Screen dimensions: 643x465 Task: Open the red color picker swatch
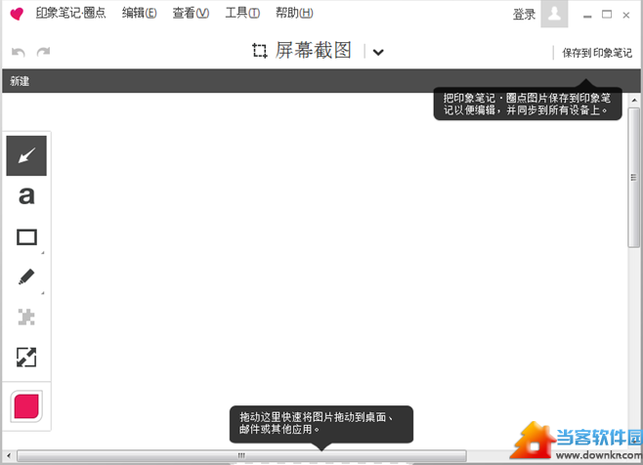[26, 406]
